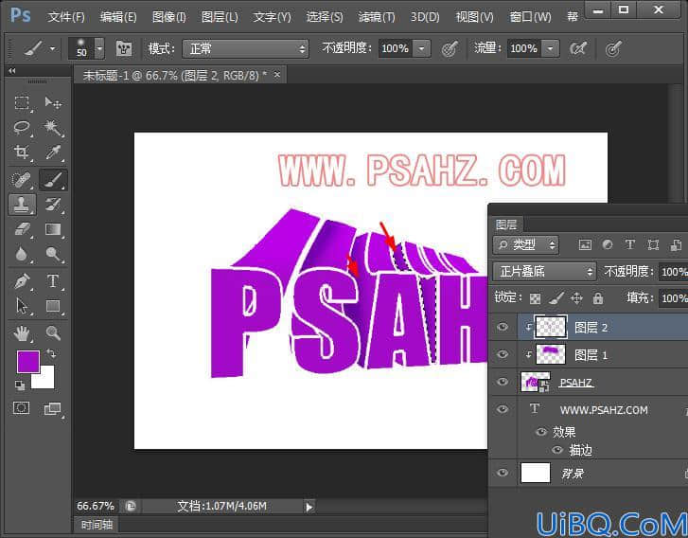Screen dimensions: 688x538
Task: Open the 图层(L) menu
Action: tap(220, 17)
